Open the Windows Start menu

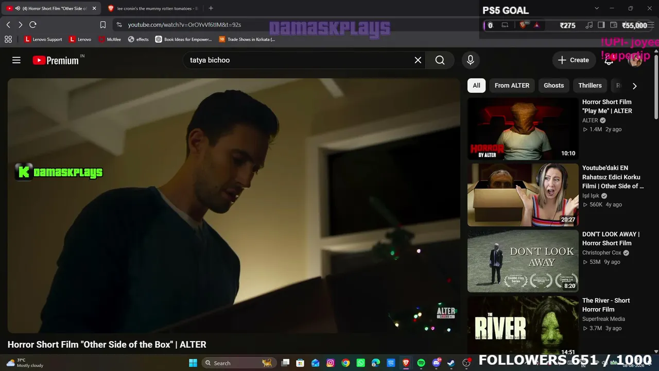193,363
